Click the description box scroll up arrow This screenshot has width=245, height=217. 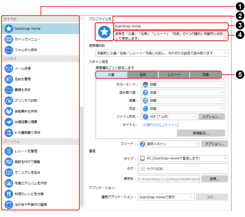click(226, 33)
